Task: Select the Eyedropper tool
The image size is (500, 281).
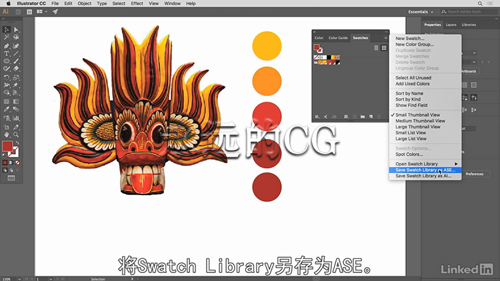Action: [x=7, y=109]
